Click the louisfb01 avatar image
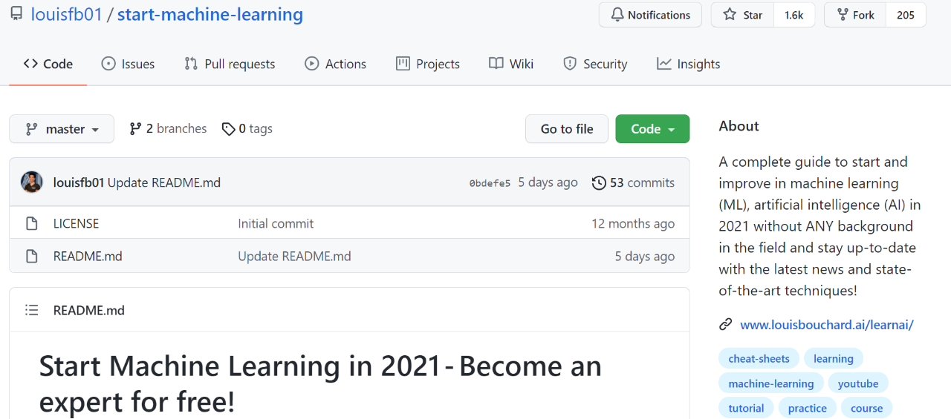 click(32, 182)
